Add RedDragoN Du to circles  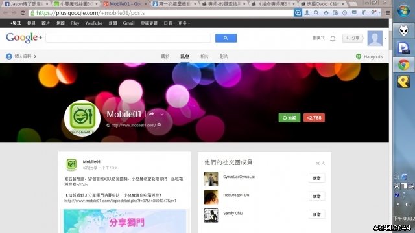coord(317,196)
